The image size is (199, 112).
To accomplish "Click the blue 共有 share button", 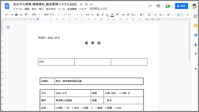I will pyautogui.click(x=181, y=6).
